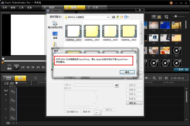Select library clip V02

click(x=154, y=25)
